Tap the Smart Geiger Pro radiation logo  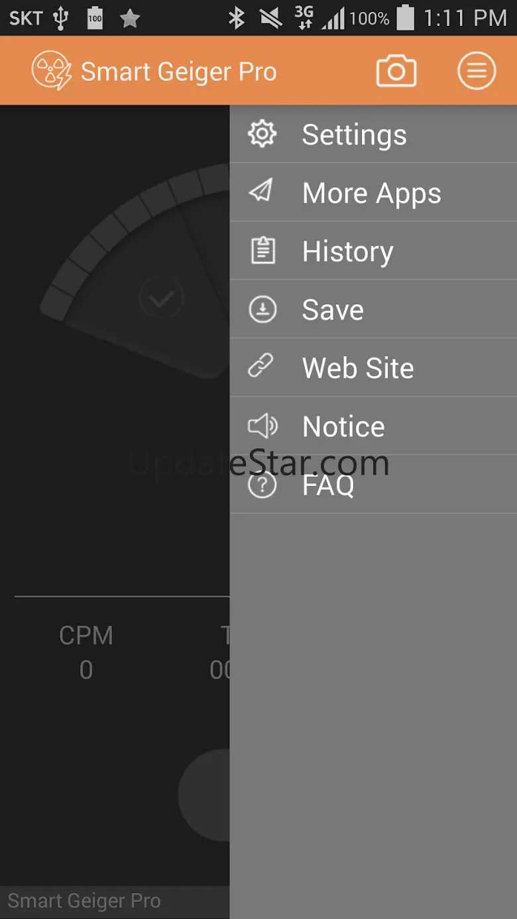coord(51,71)
